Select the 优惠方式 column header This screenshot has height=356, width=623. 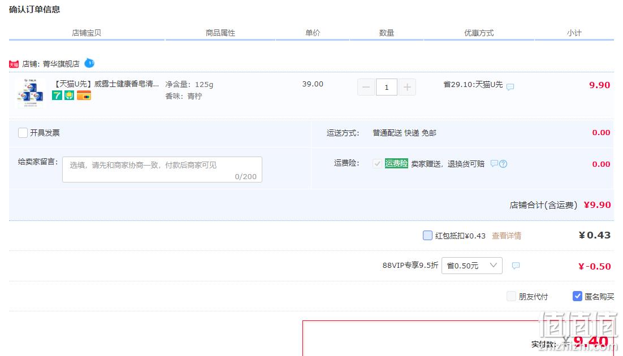point(479,33)
